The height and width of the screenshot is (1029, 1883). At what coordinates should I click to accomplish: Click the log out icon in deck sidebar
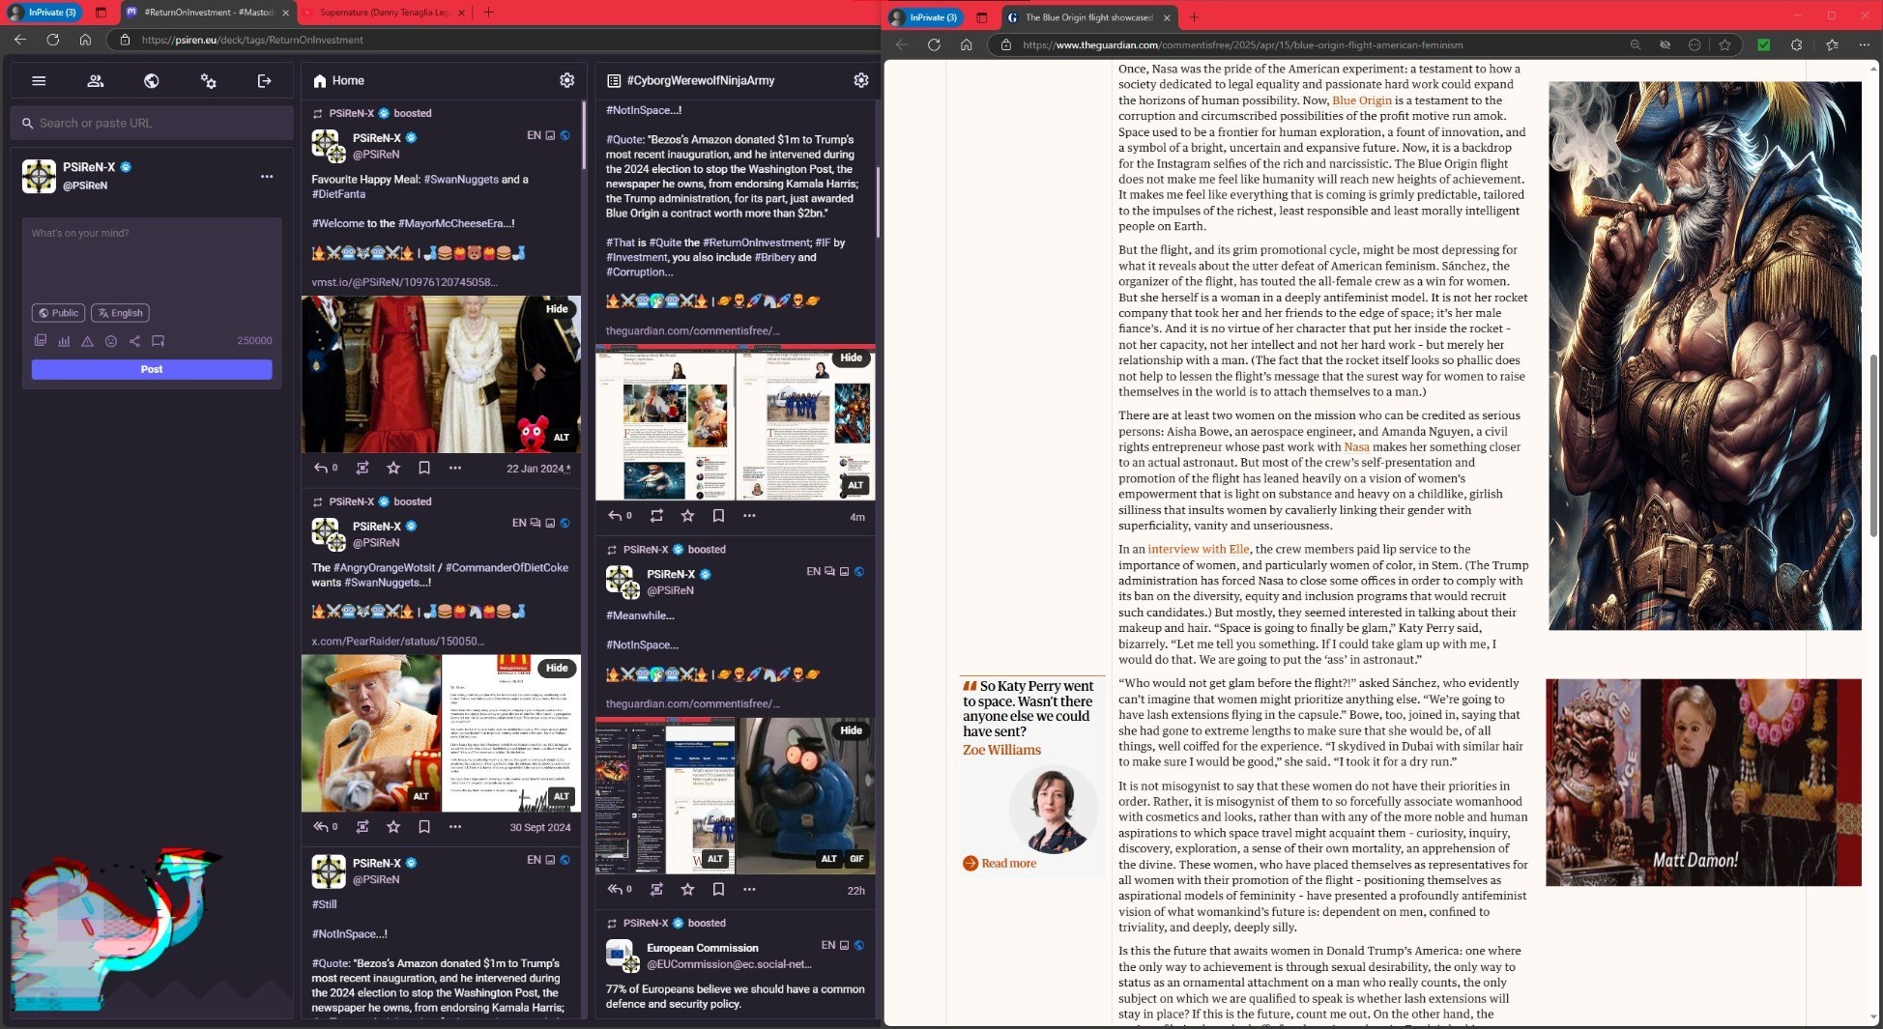264,81
